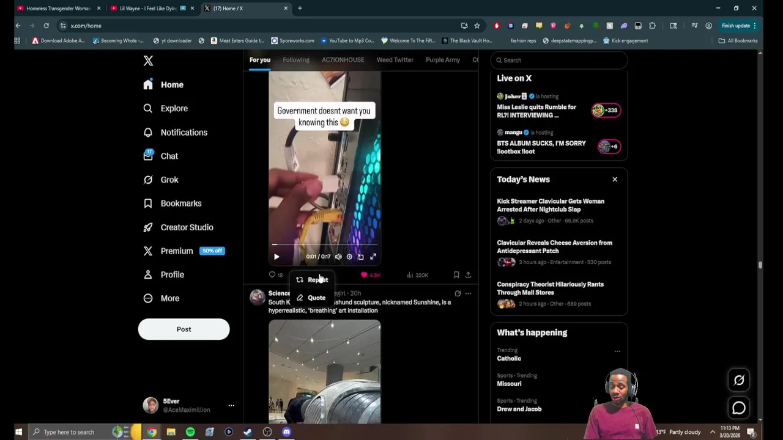
Task: Open Conspiracy Theorist Rants news story
Action: 559,294
